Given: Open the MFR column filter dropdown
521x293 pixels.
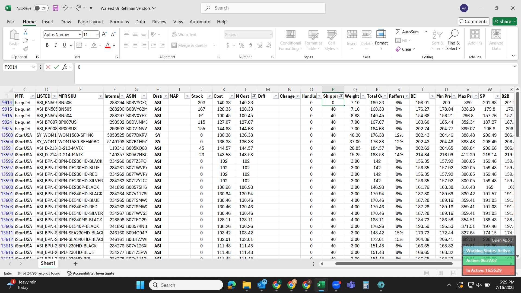Looking at the screenshot, I should tap(33, 96).
